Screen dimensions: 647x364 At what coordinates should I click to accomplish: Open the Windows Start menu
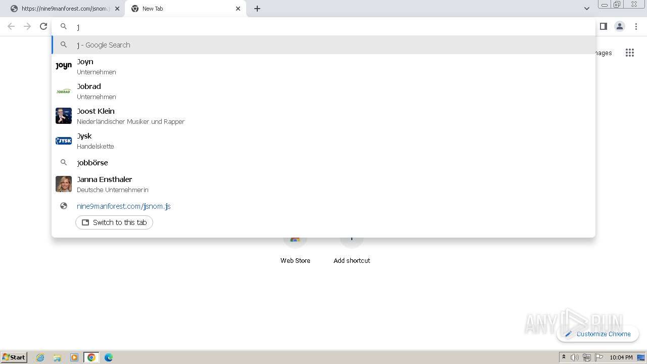point(14,357)
